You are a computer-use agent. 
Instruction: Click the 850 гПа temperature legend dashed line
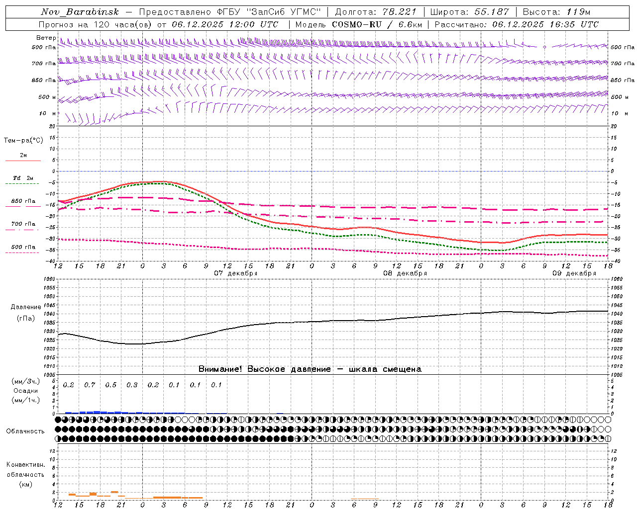click(23, 206)
